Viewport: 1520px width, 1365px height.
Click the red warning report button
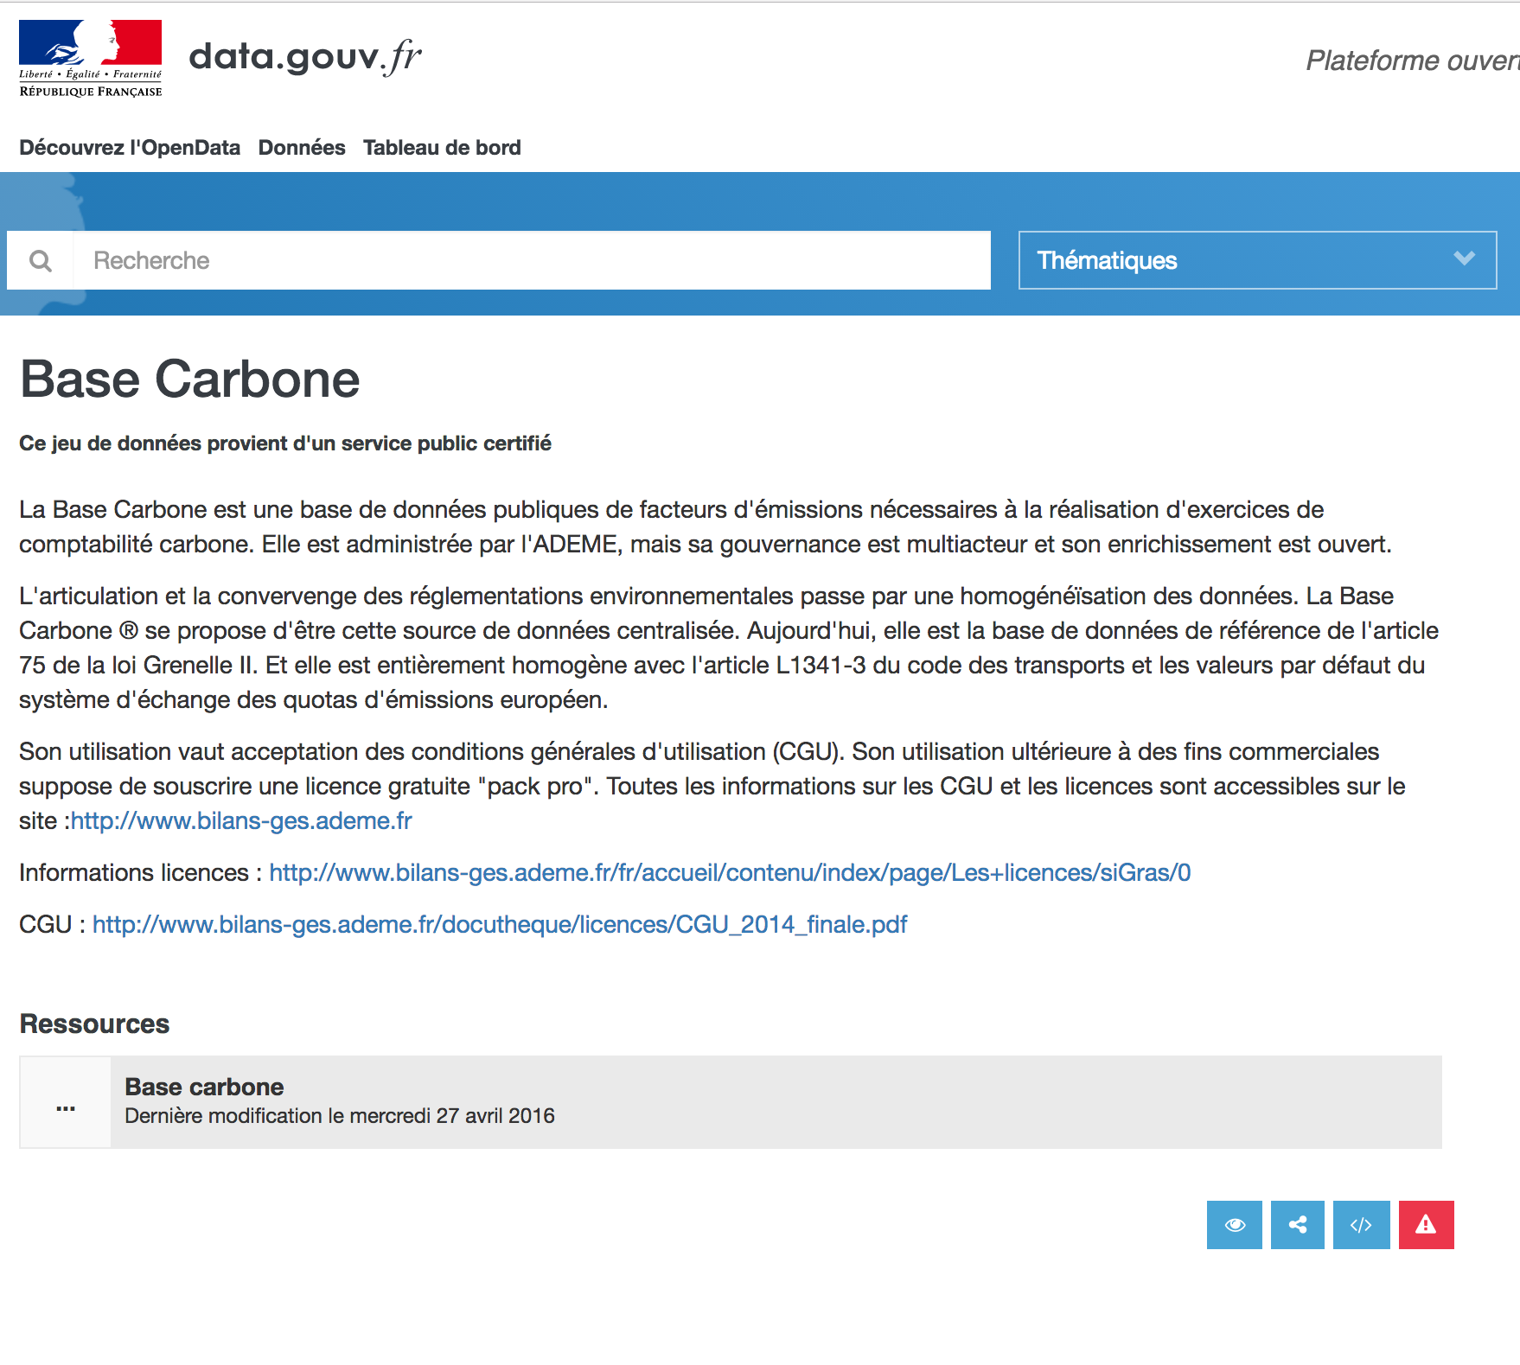coord(1426,1224)
